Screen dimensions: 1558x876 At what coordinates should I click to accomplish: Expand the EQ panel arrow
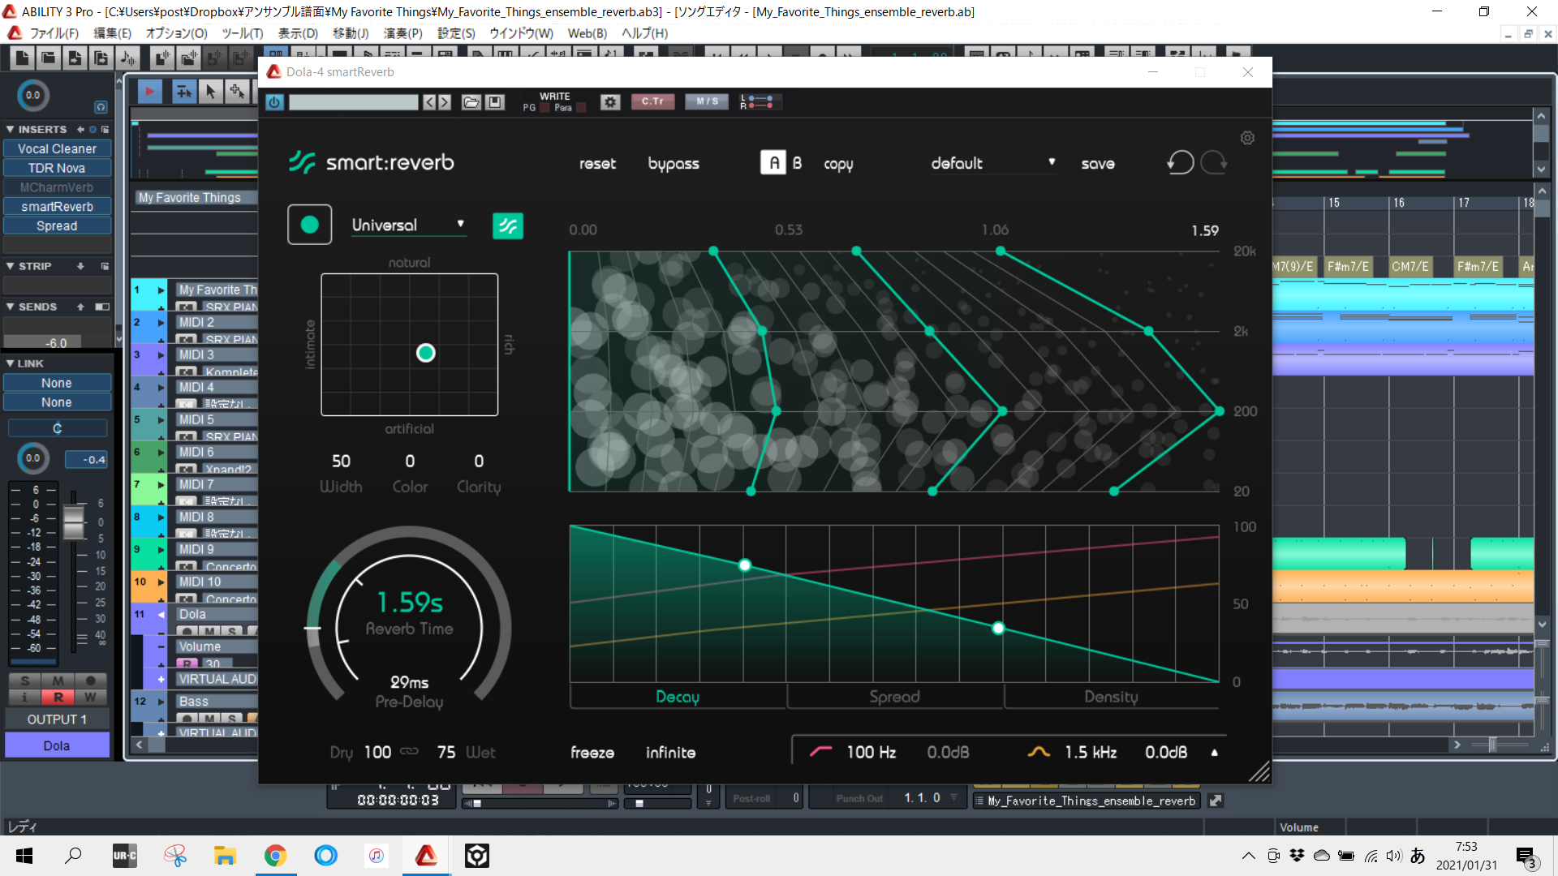[x=1214, y=753]
